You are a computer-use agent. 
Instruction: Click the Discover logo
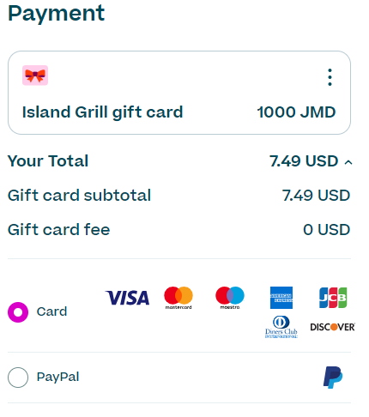tap(333, 327)
